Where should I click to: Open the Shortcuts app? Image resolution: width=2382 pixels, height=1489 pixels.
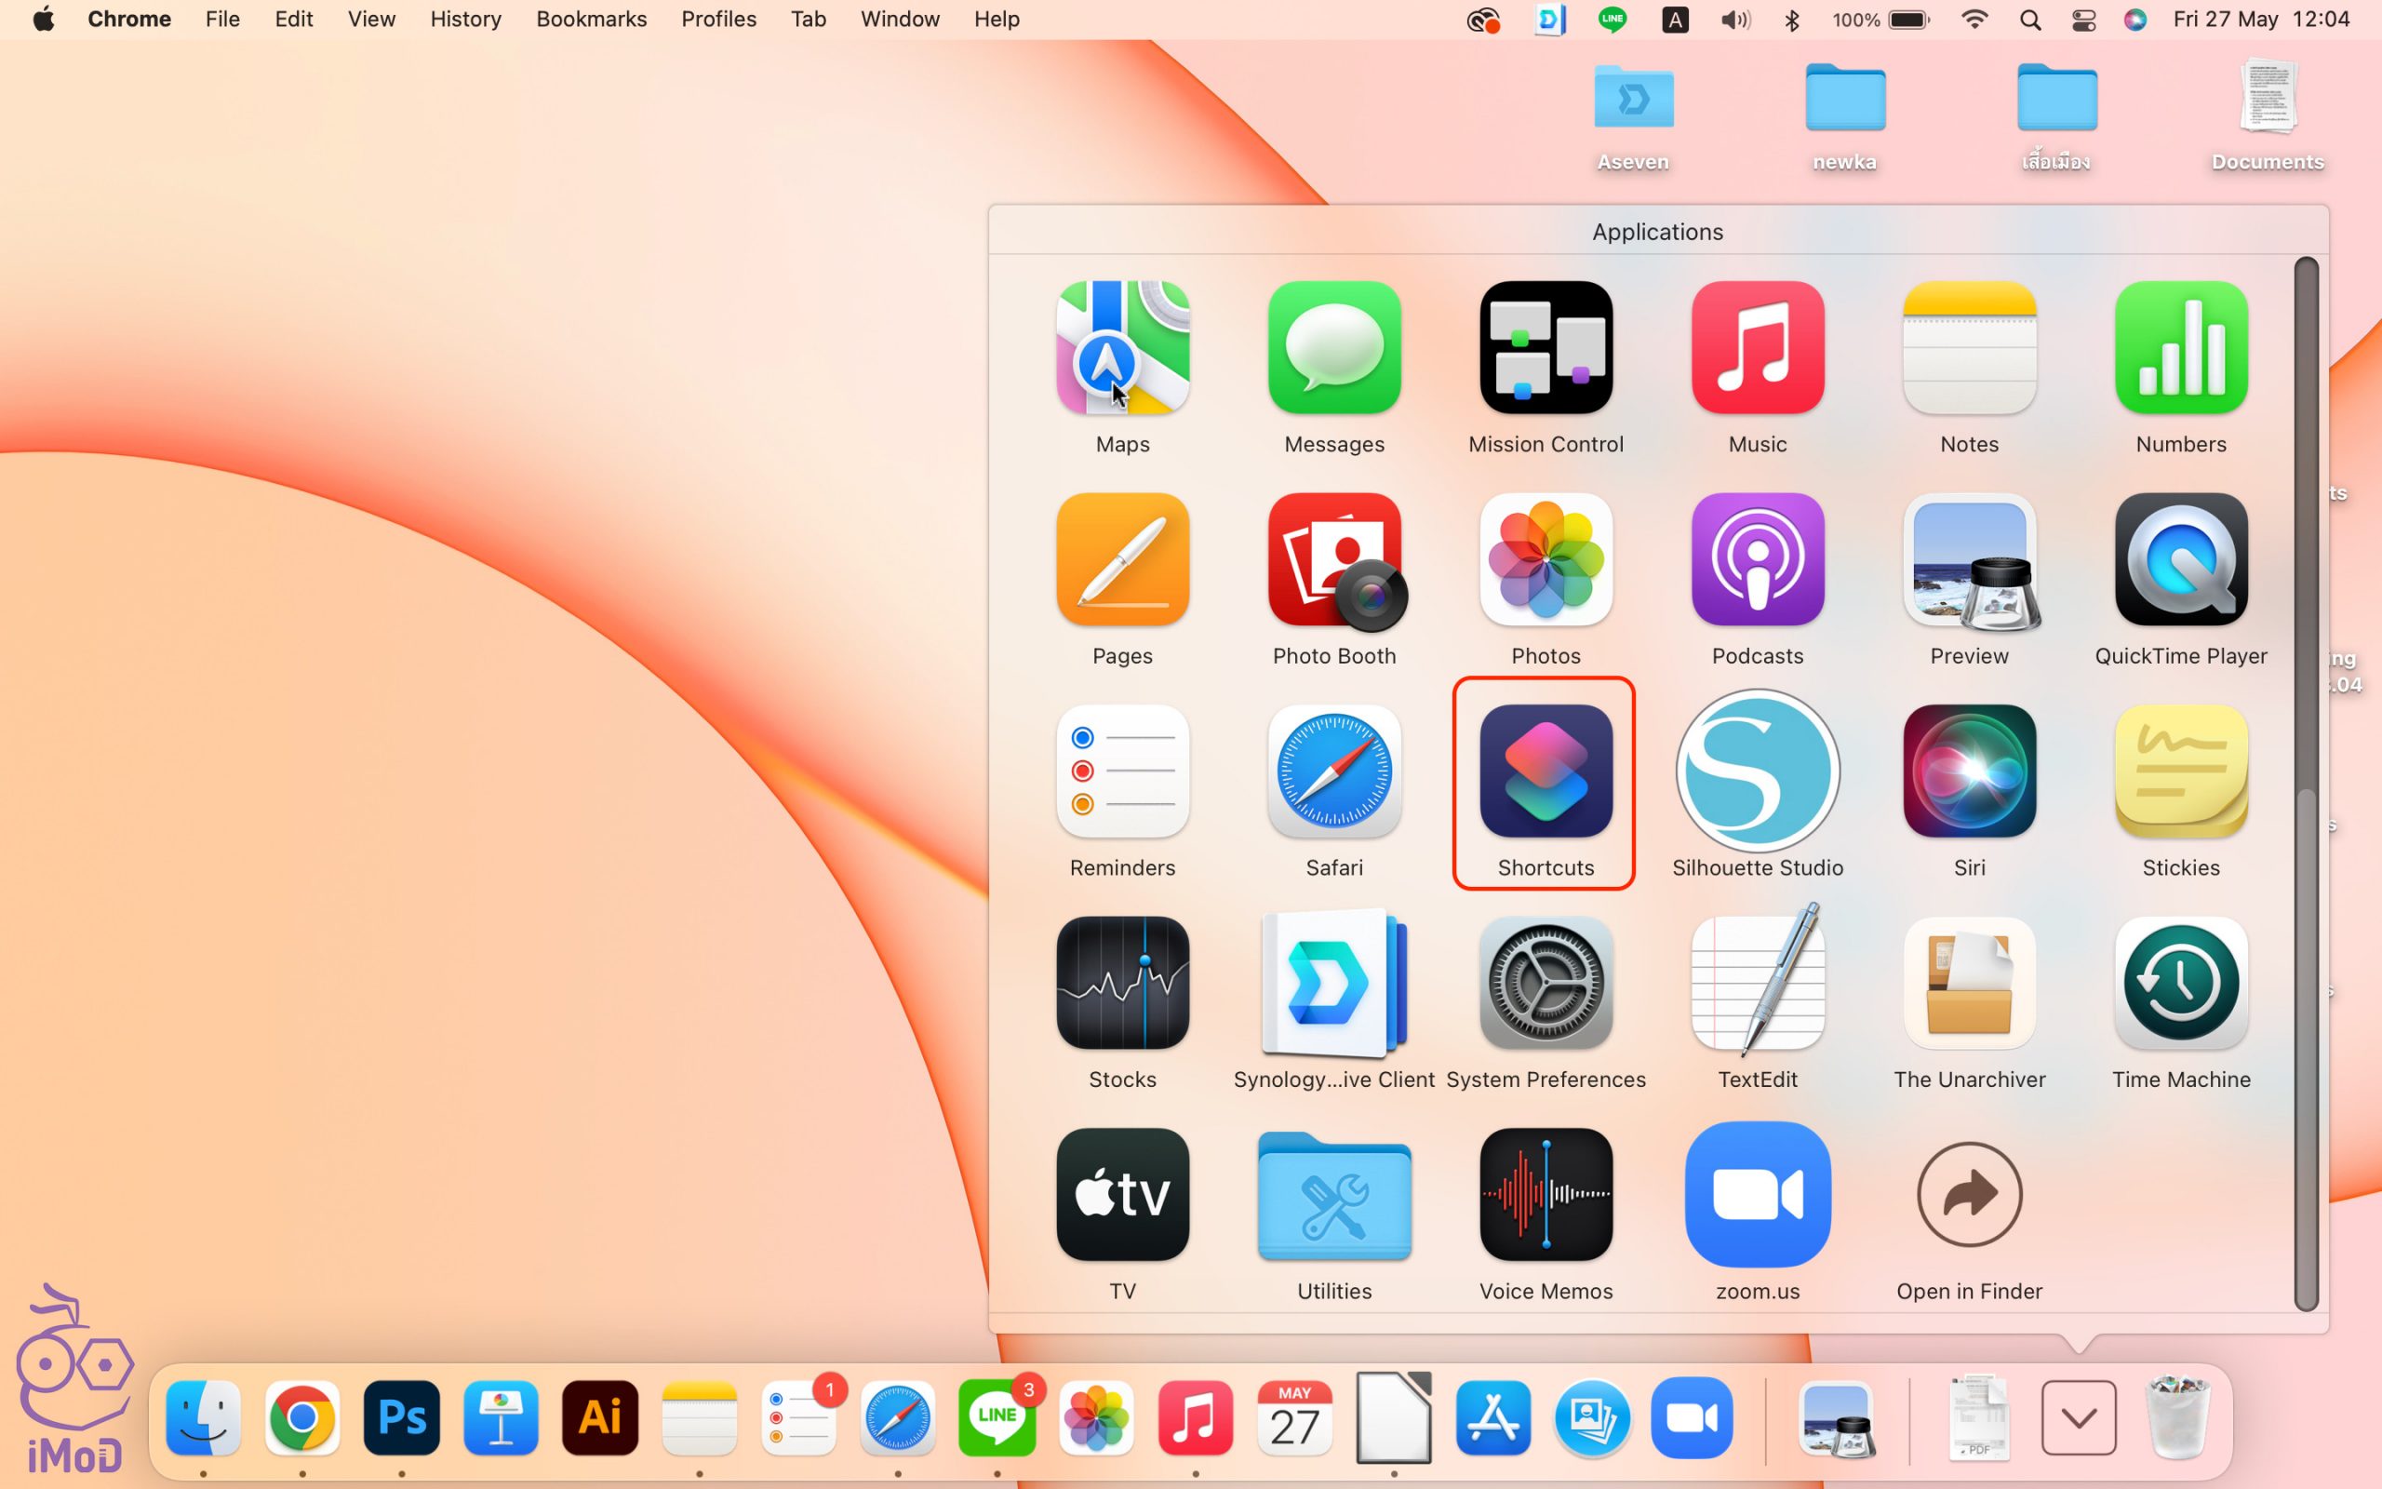click(1546, 772)
